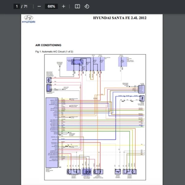Click the zoom in plus icon
This screenshot has width=185, height=185.
[64, 6]
